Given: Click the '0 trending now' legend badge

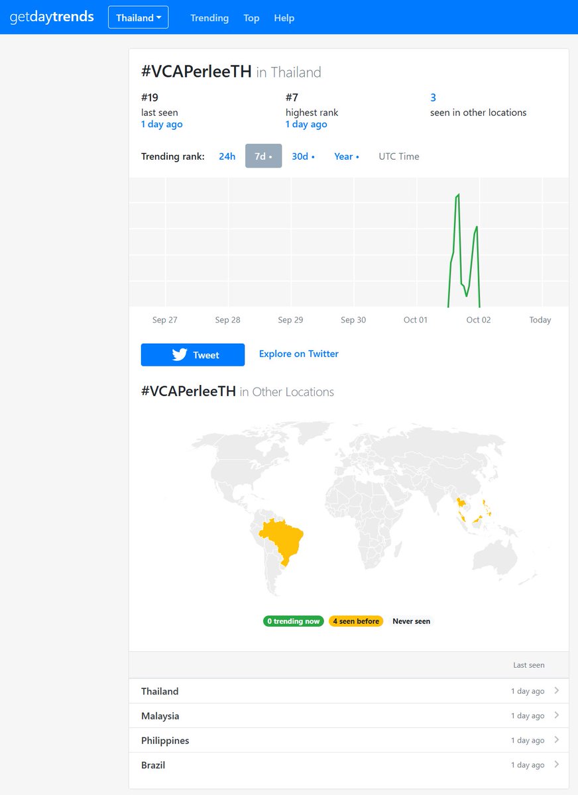Looking at the screenshot, I should click(293, 621).
